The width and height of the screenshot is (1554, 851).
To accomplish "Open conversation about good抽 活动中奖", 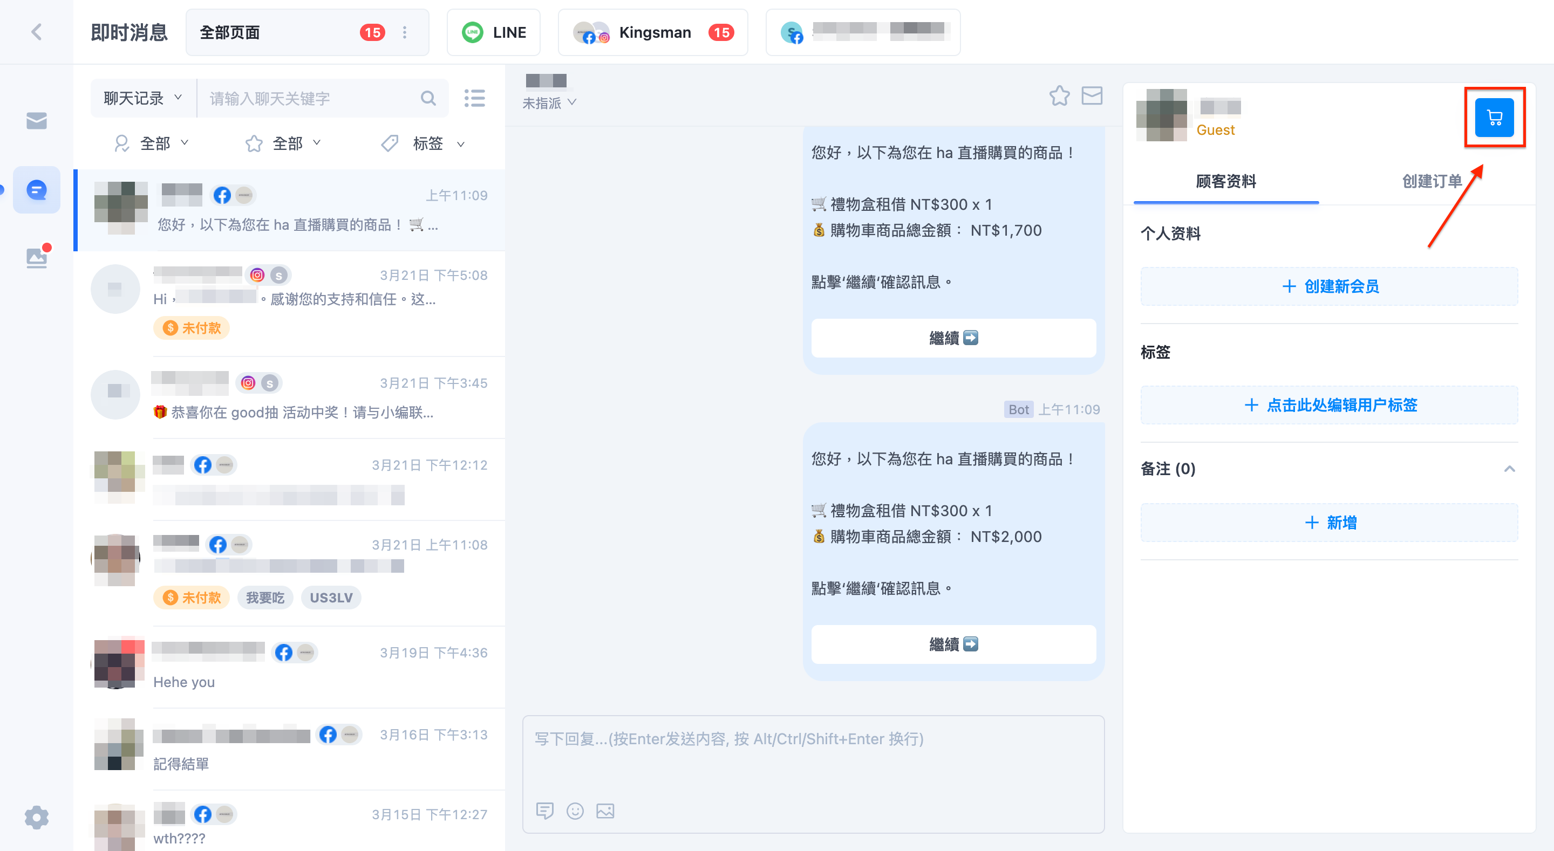I will point(290,397).
